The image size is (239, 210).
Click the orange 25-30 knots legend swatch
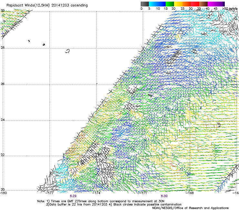click(187, 4)
